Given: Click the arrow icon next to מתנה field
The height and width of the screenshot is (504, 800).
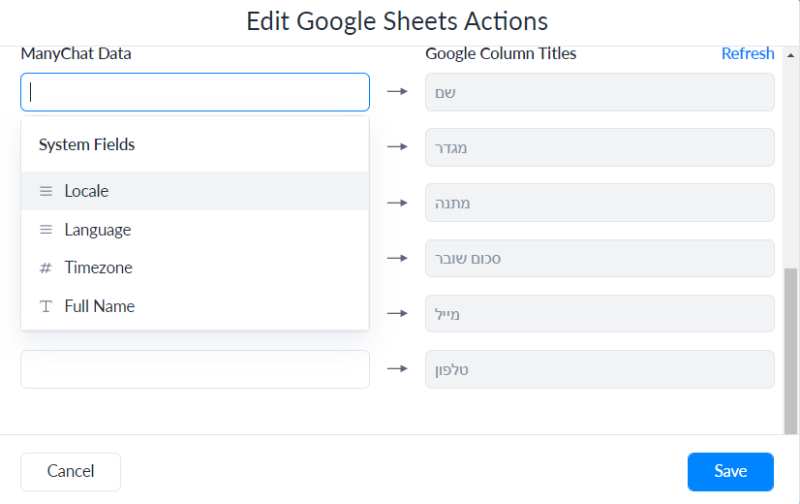Looking at the screenshot, I should pyautogui.click(x=397, y=203).
